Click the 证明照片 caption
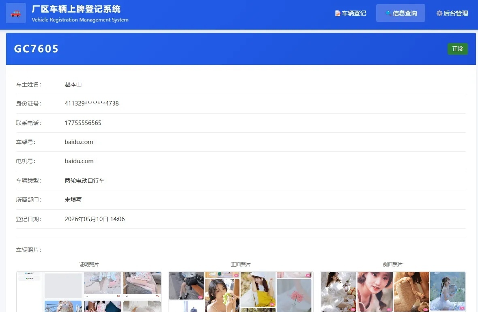 89,265
